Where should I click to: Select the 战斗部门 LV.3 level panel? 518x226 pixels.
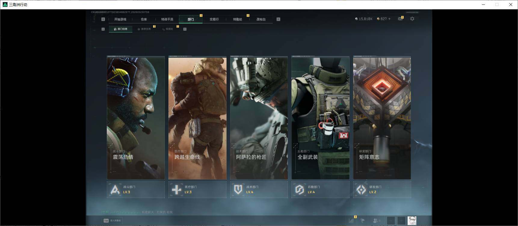[136, 189]
